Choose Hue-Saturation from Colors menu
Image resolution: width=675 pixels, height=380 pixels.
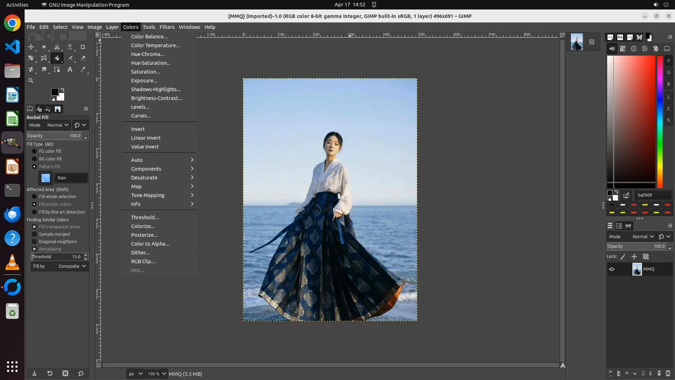(151, 63)
